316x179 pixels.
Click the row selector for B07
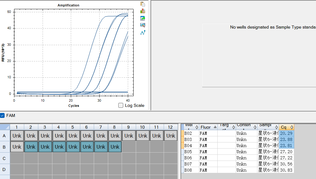[x=182, y=164]
